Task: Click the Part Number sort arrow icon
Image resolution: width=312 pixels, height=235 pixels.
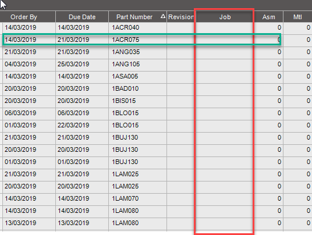Action: coord(163,16)
